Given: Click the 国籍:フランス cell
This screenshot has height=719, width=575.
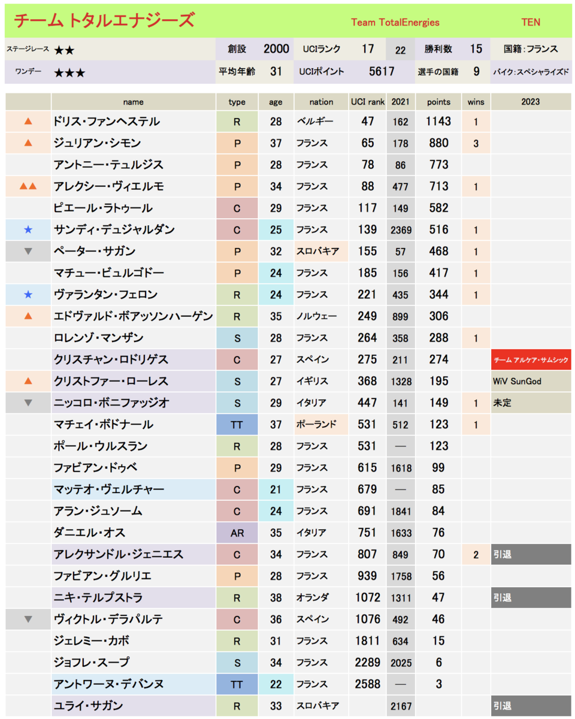Looking at the screenshot, I should point(531,49).
